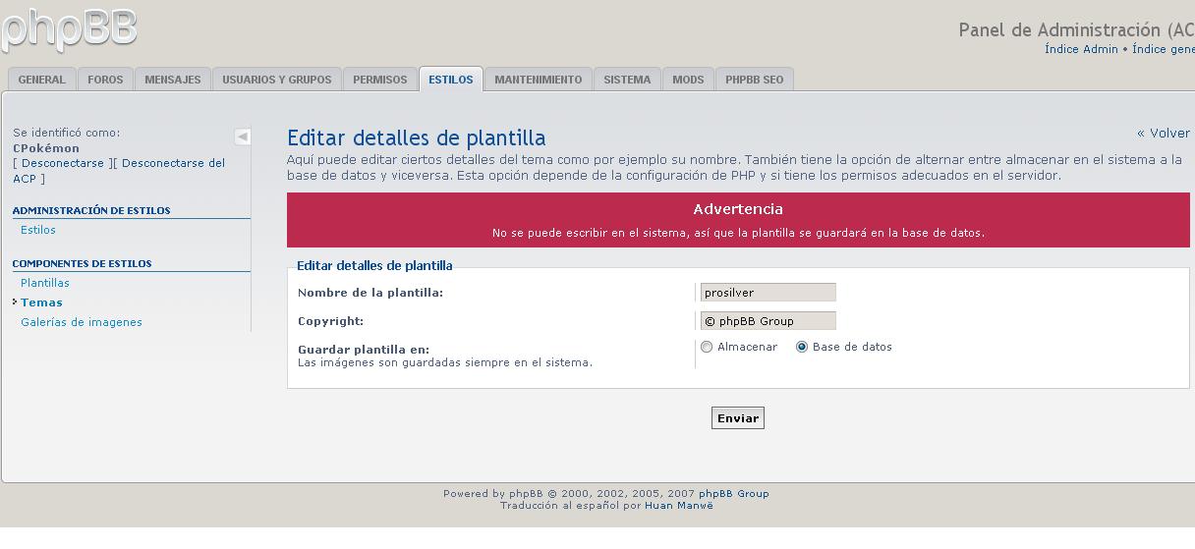Open the Mensajes tab

pos(173,80)
